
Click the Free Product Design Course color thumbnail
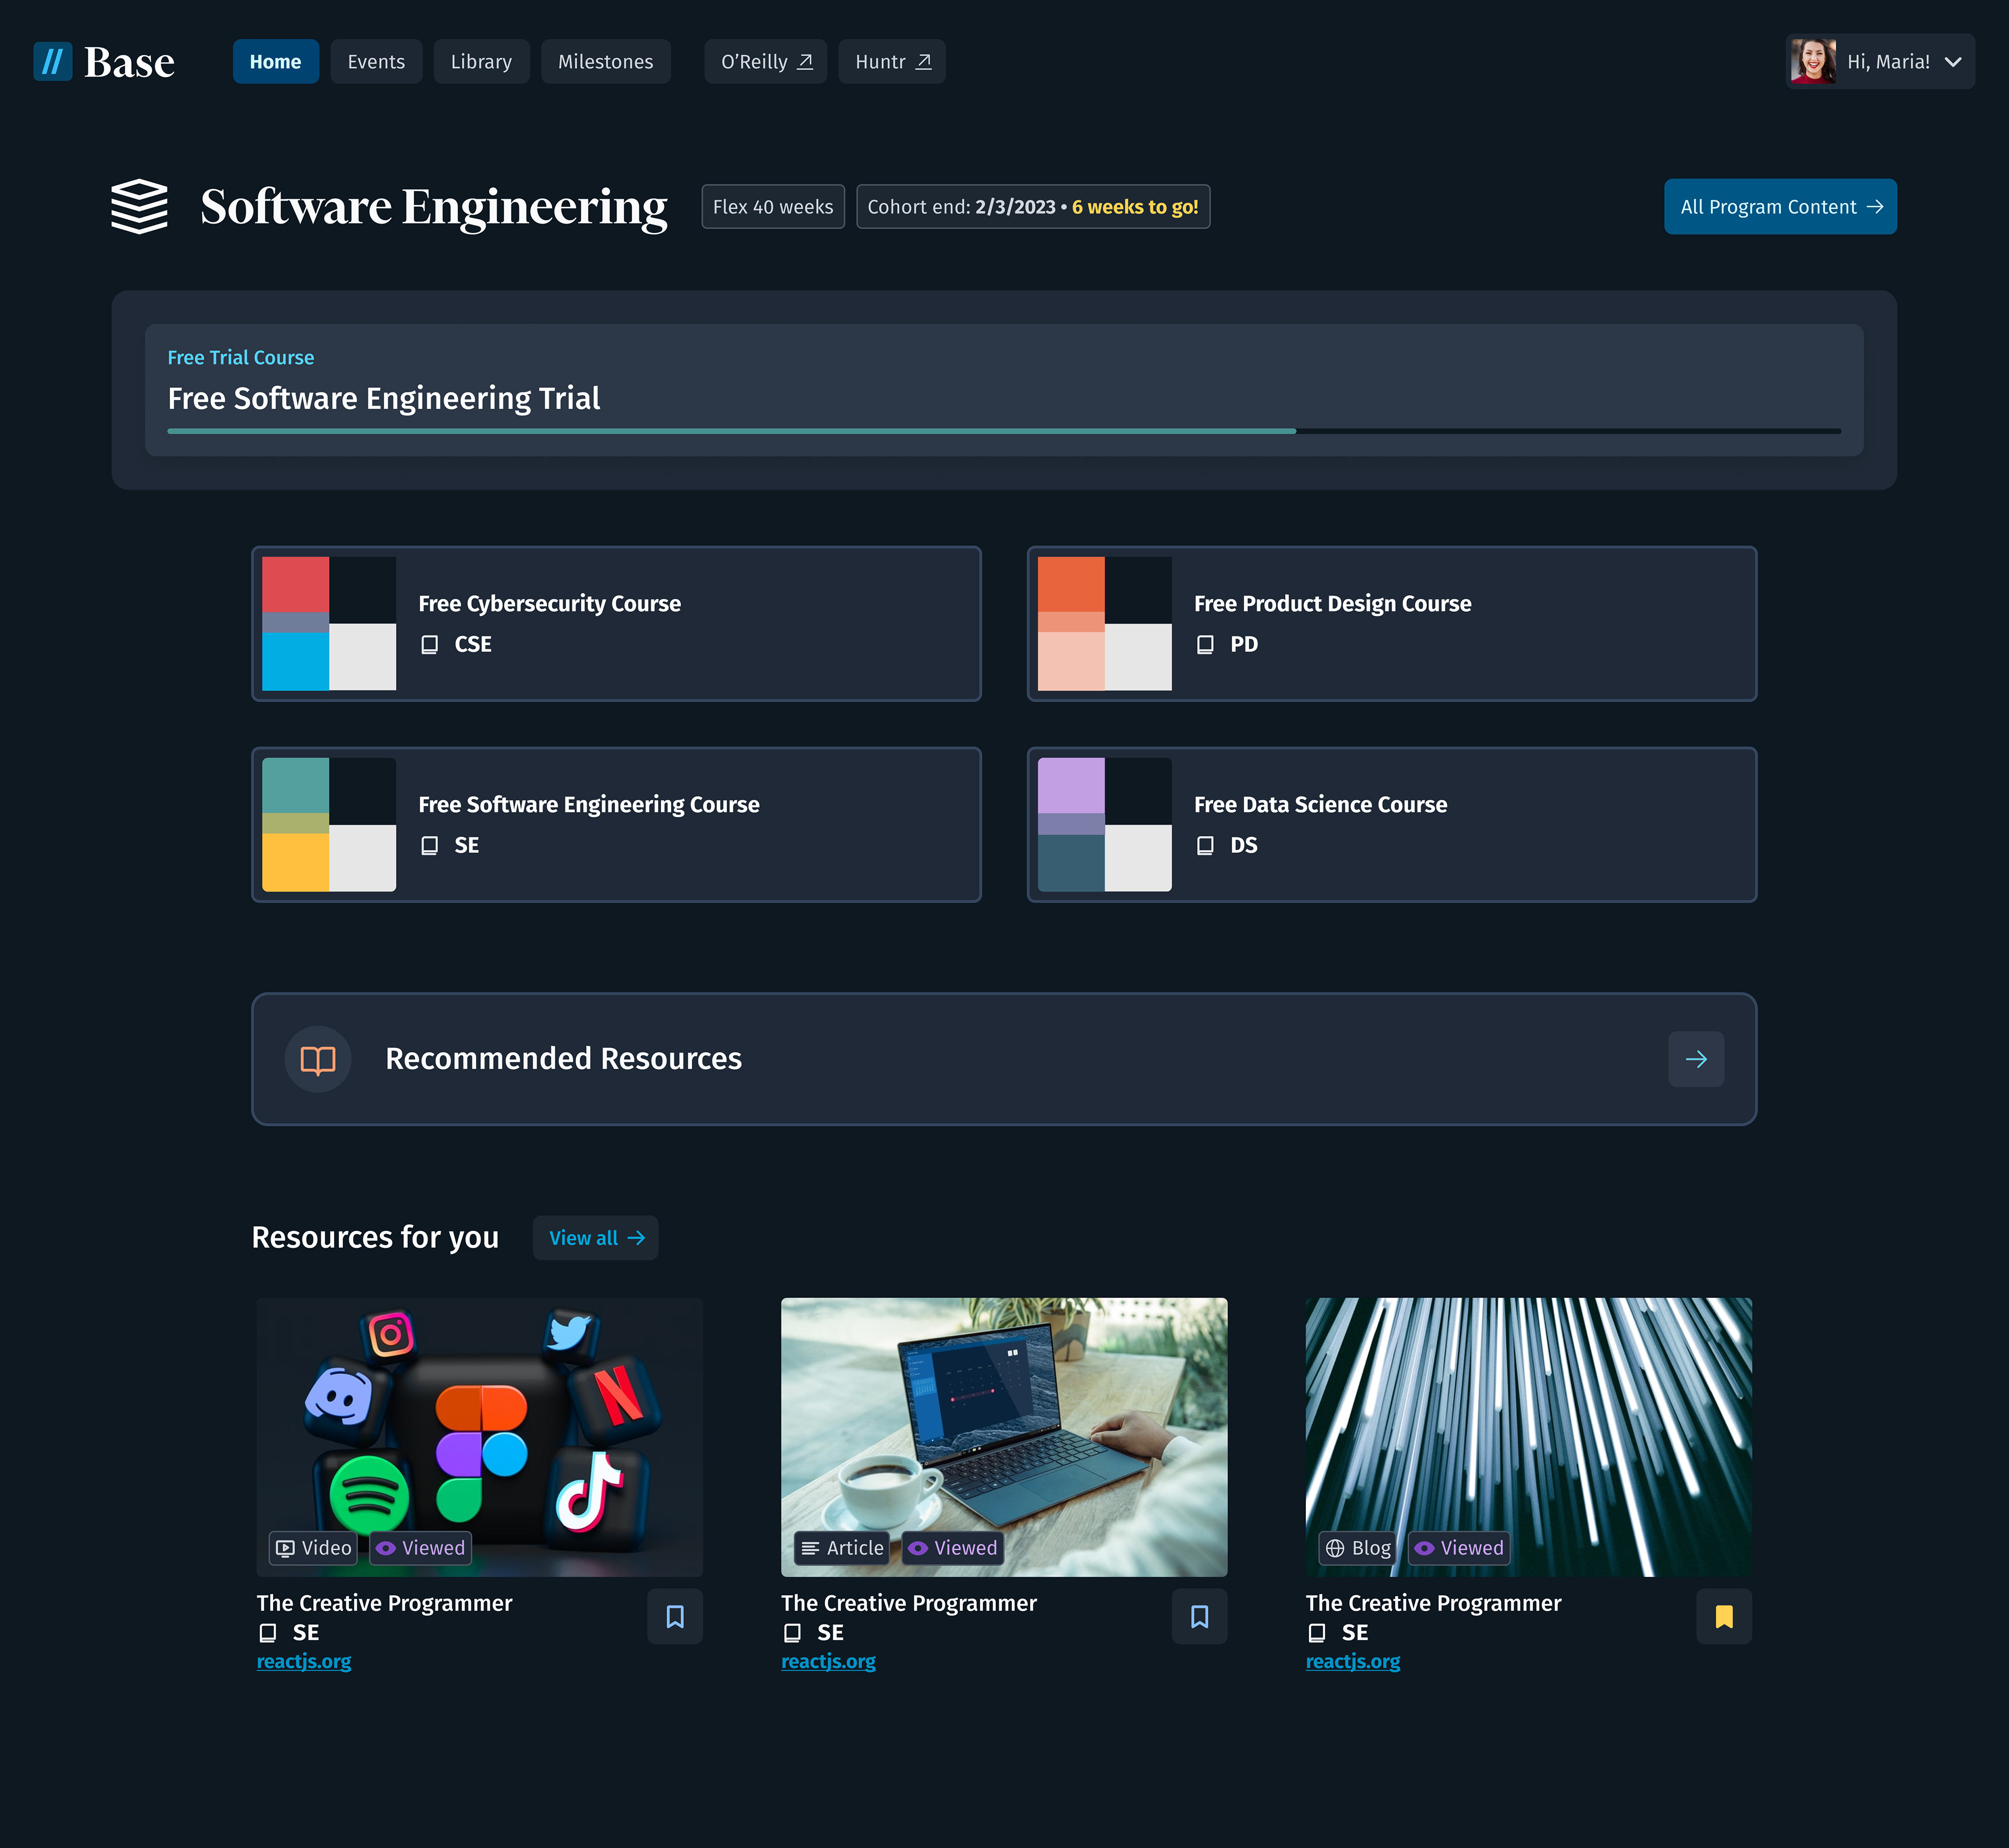(1104, 624)
